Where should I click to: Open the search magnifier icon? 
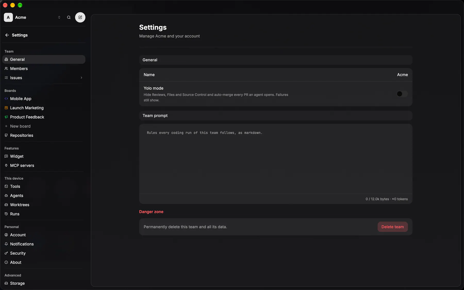tap(69, 17)
